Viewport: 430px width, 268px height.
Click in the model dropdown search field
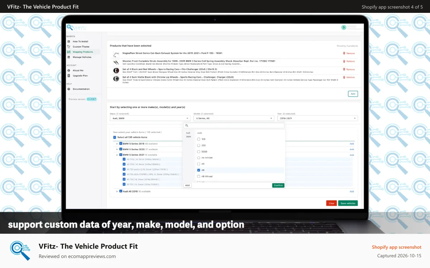coord(234,125)
